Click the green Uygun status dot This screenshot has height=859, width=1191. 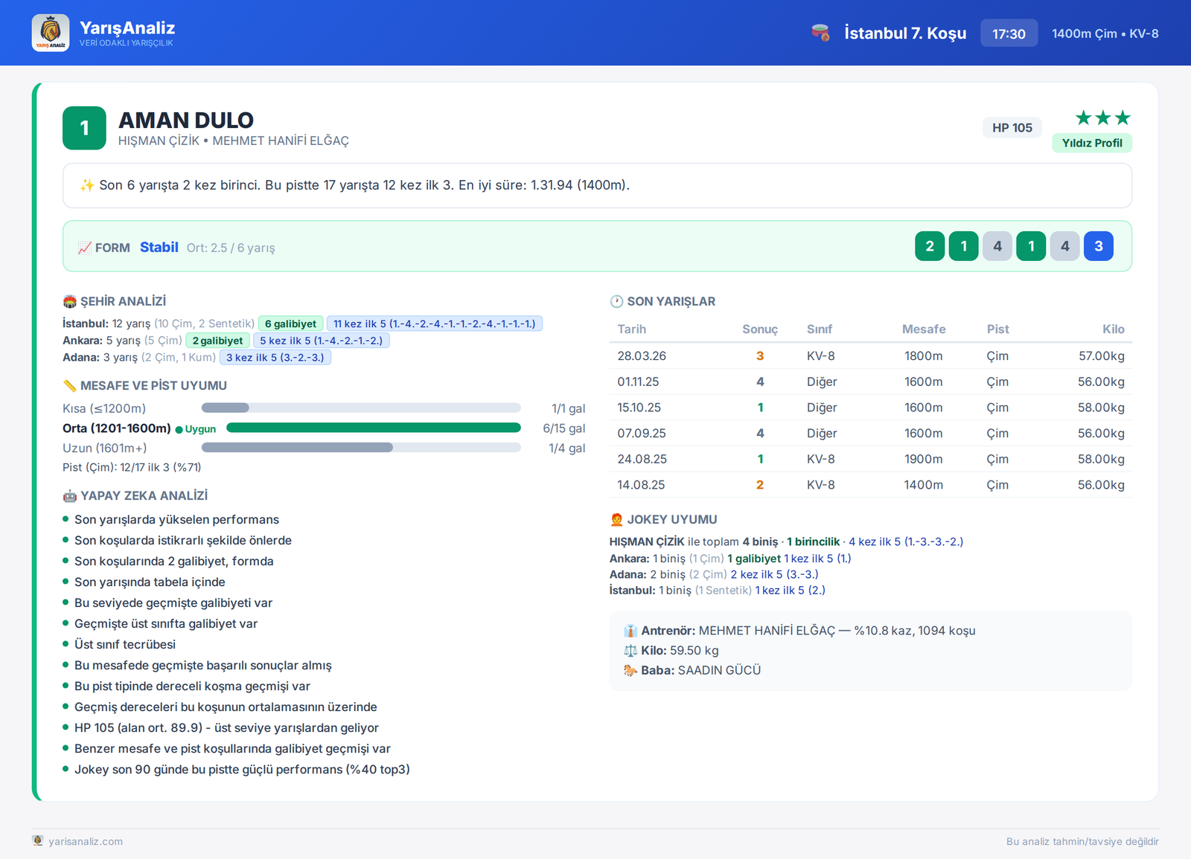(x=179, y=429)
